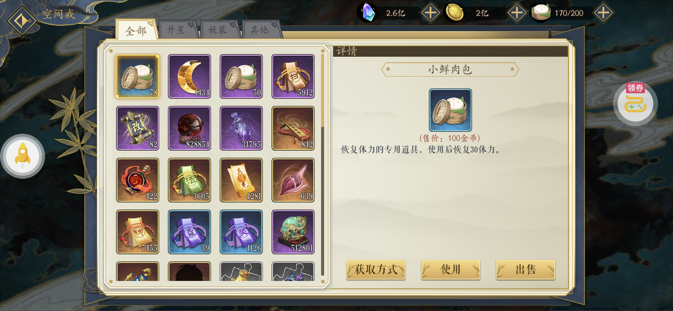Select the purple crystal bottle item 31795
This screenshot has height=311, width=673.
(x=241, y=128)
